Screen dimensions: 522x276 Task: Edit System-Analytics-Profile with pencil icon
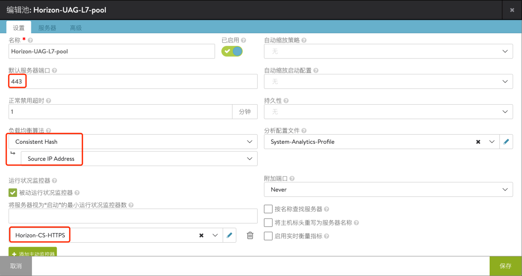pos(506,142)
